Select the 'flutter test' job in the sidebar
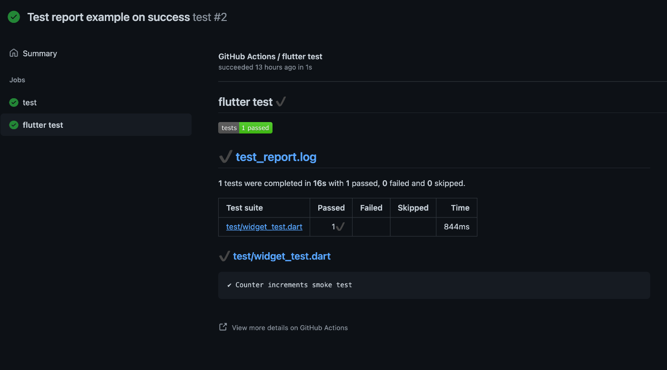Image resolution: width=667 pixels, height=370 pixels. tap(96, 125)
